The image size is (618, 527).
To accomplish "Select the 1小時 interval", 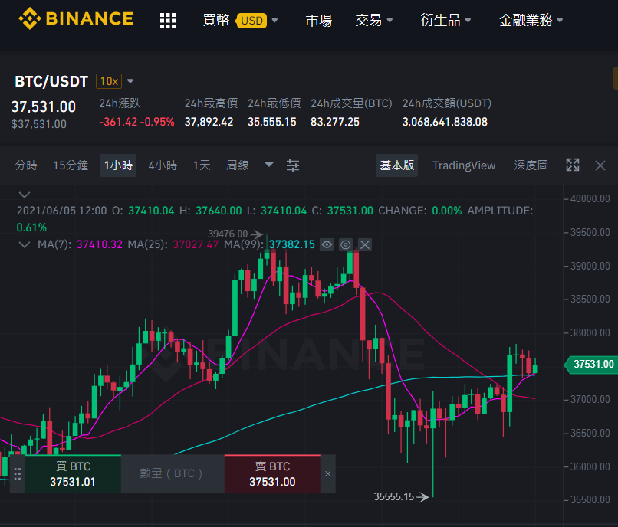I will click(118, 165).
